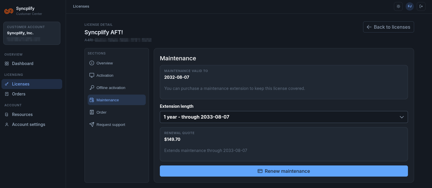432x188 pixels.
Task: Click the Request support paper-plane icon
Action: [x=92, y=124]
